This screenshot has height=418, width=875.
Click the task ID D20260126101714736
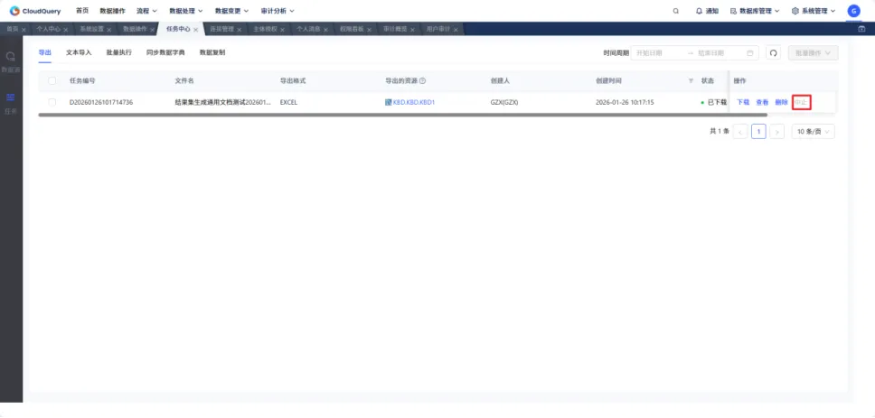[101, 103]
